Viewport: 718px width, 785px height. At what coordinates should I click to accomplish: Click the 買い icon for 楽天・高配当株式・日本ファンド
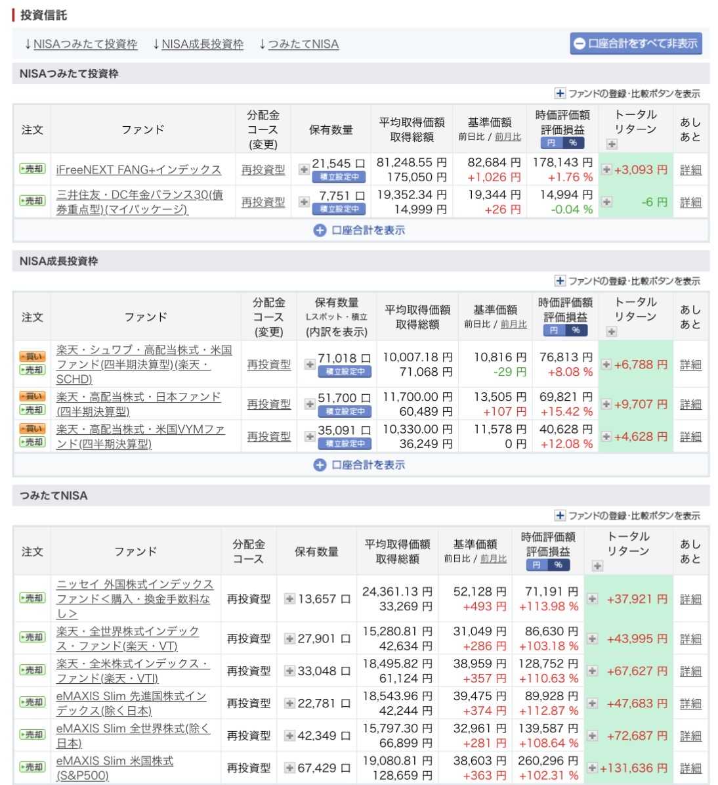[x=32, y=397]
